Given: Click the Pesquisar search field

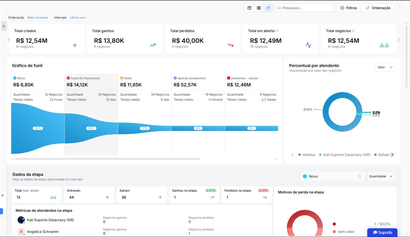Looking at the screenshot, I should tap(305, 8).
